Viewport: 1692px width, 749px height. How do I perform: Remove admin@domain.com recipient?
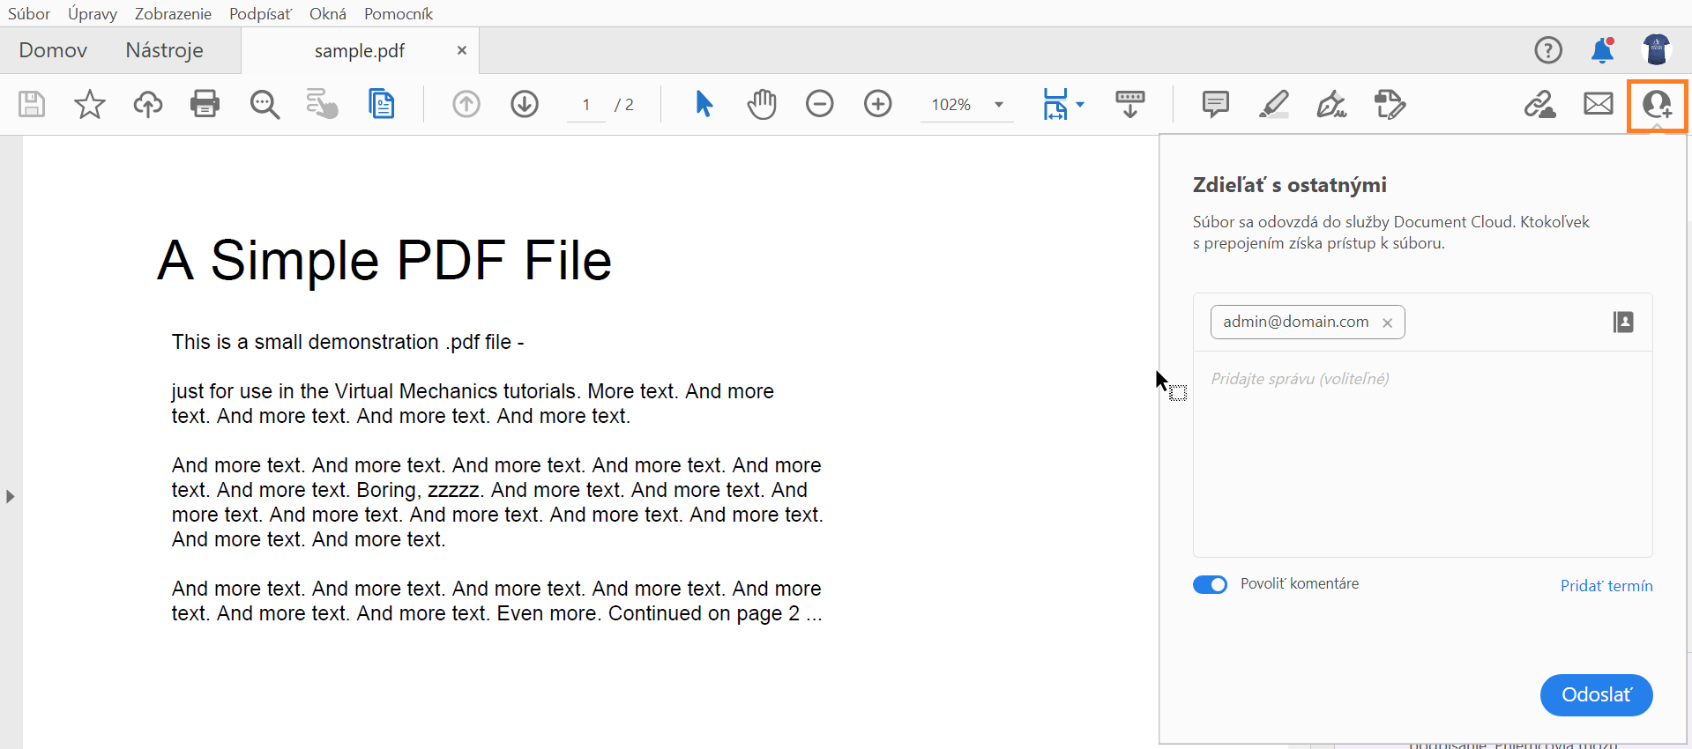pos(1387,323)
